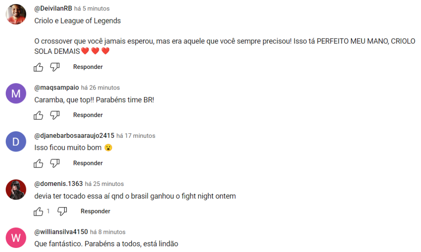Open the @djanebarbosaaraujo2415 channel link

(x=74, y=136)
